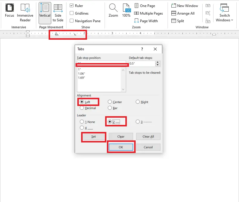Select Center alignment radio button
The width and height of the screenshot is (239, 202).
[110, 102]
